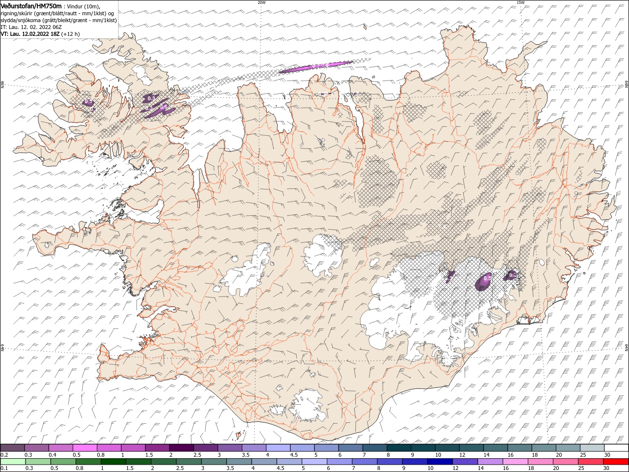Image resolution: width=629 pixels, height=472 pixels.
Task: Click the pale lavender 4 swatch in the upper legend row
Action: tap(279, 447)
